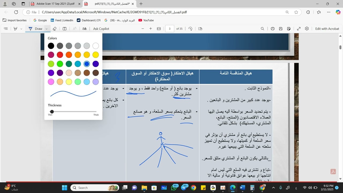Viewport: 343px width, 193px height.
Task: Zoom in with the plus icon
Action: [x=151, y=29]
